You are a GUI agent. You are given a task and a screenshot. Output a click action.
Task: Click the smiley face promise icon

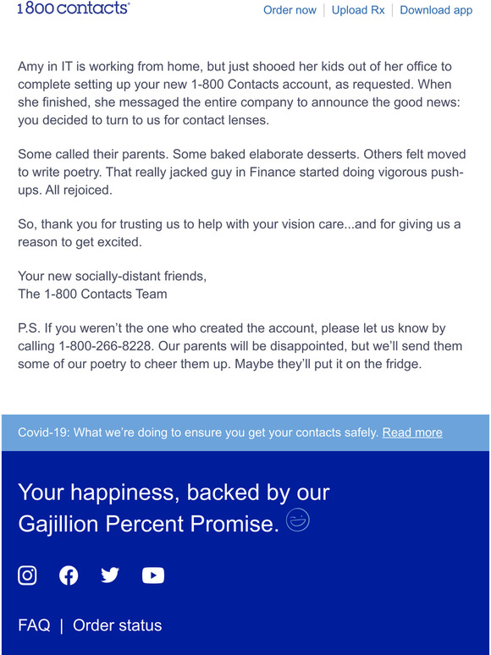[298, 520]
